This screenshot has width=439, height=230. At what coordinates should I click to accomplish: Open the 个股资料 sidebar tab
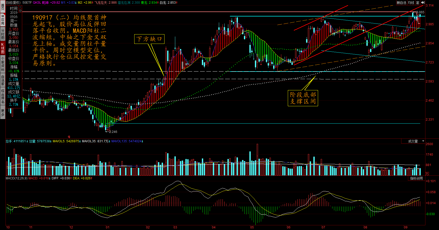pyautogui.click(x=3, y=64)
